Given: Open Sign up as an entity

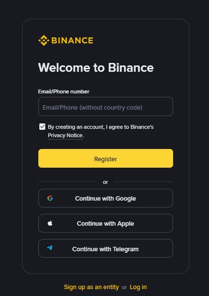Looking at the screenshot, I should coord(91,287).
